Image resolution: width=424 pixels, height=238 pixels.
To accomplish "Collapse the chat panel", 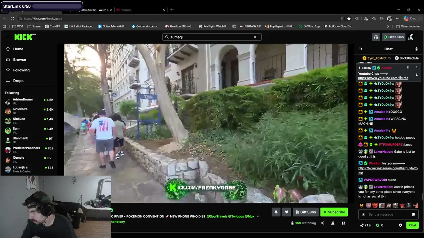I will pyautogui.click(x=360, y=49).
